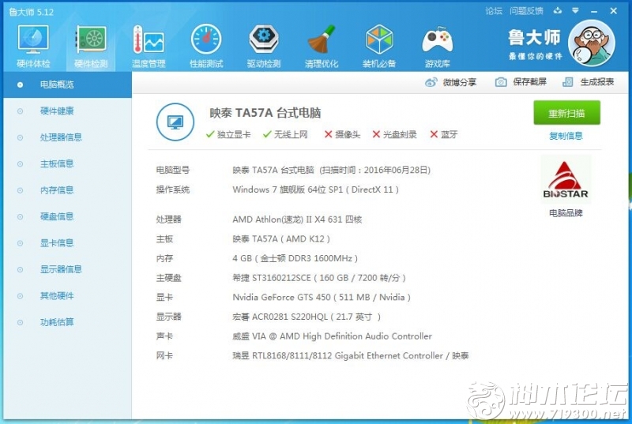632x424 pixels.
Task: Click the 无线上网 green checkmark
Action: tap(267, 134)
